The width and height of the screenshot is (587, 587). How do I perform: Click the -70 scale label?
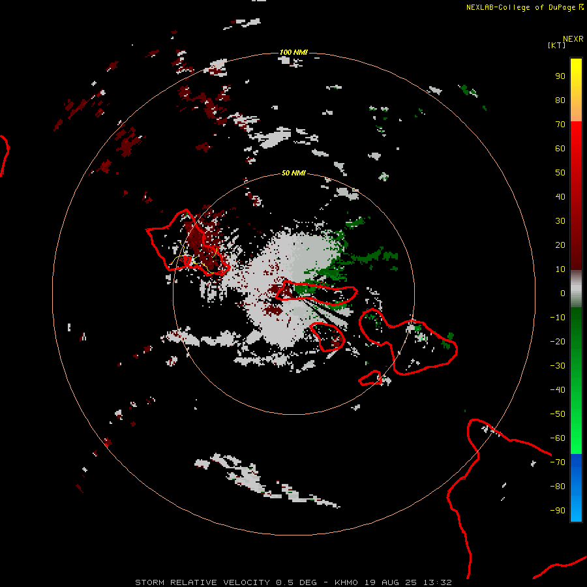coord(558,462)
